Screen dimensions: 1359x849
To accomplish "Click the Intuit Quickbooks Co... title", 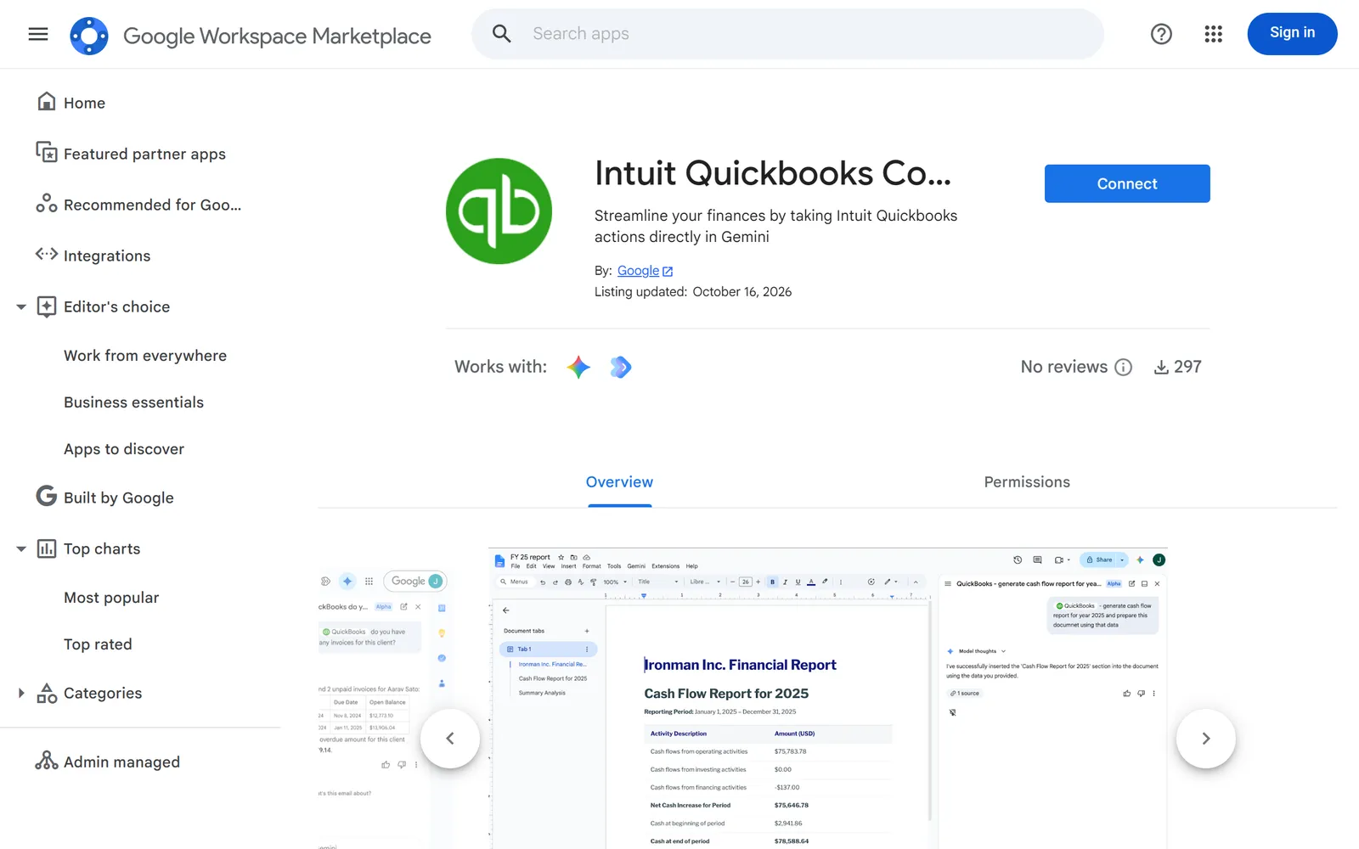I will 773,173.
